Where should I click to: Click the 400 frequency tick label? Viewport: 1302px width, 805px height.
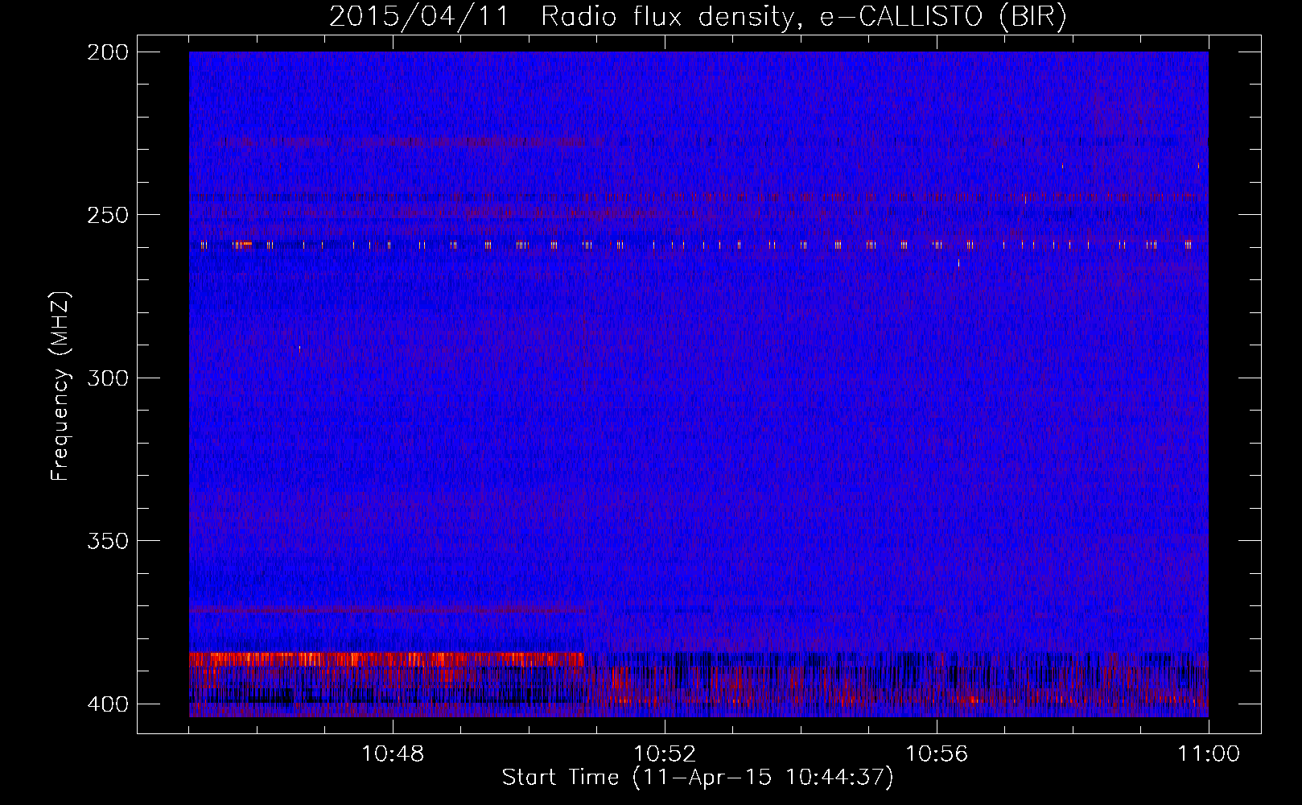107,704
